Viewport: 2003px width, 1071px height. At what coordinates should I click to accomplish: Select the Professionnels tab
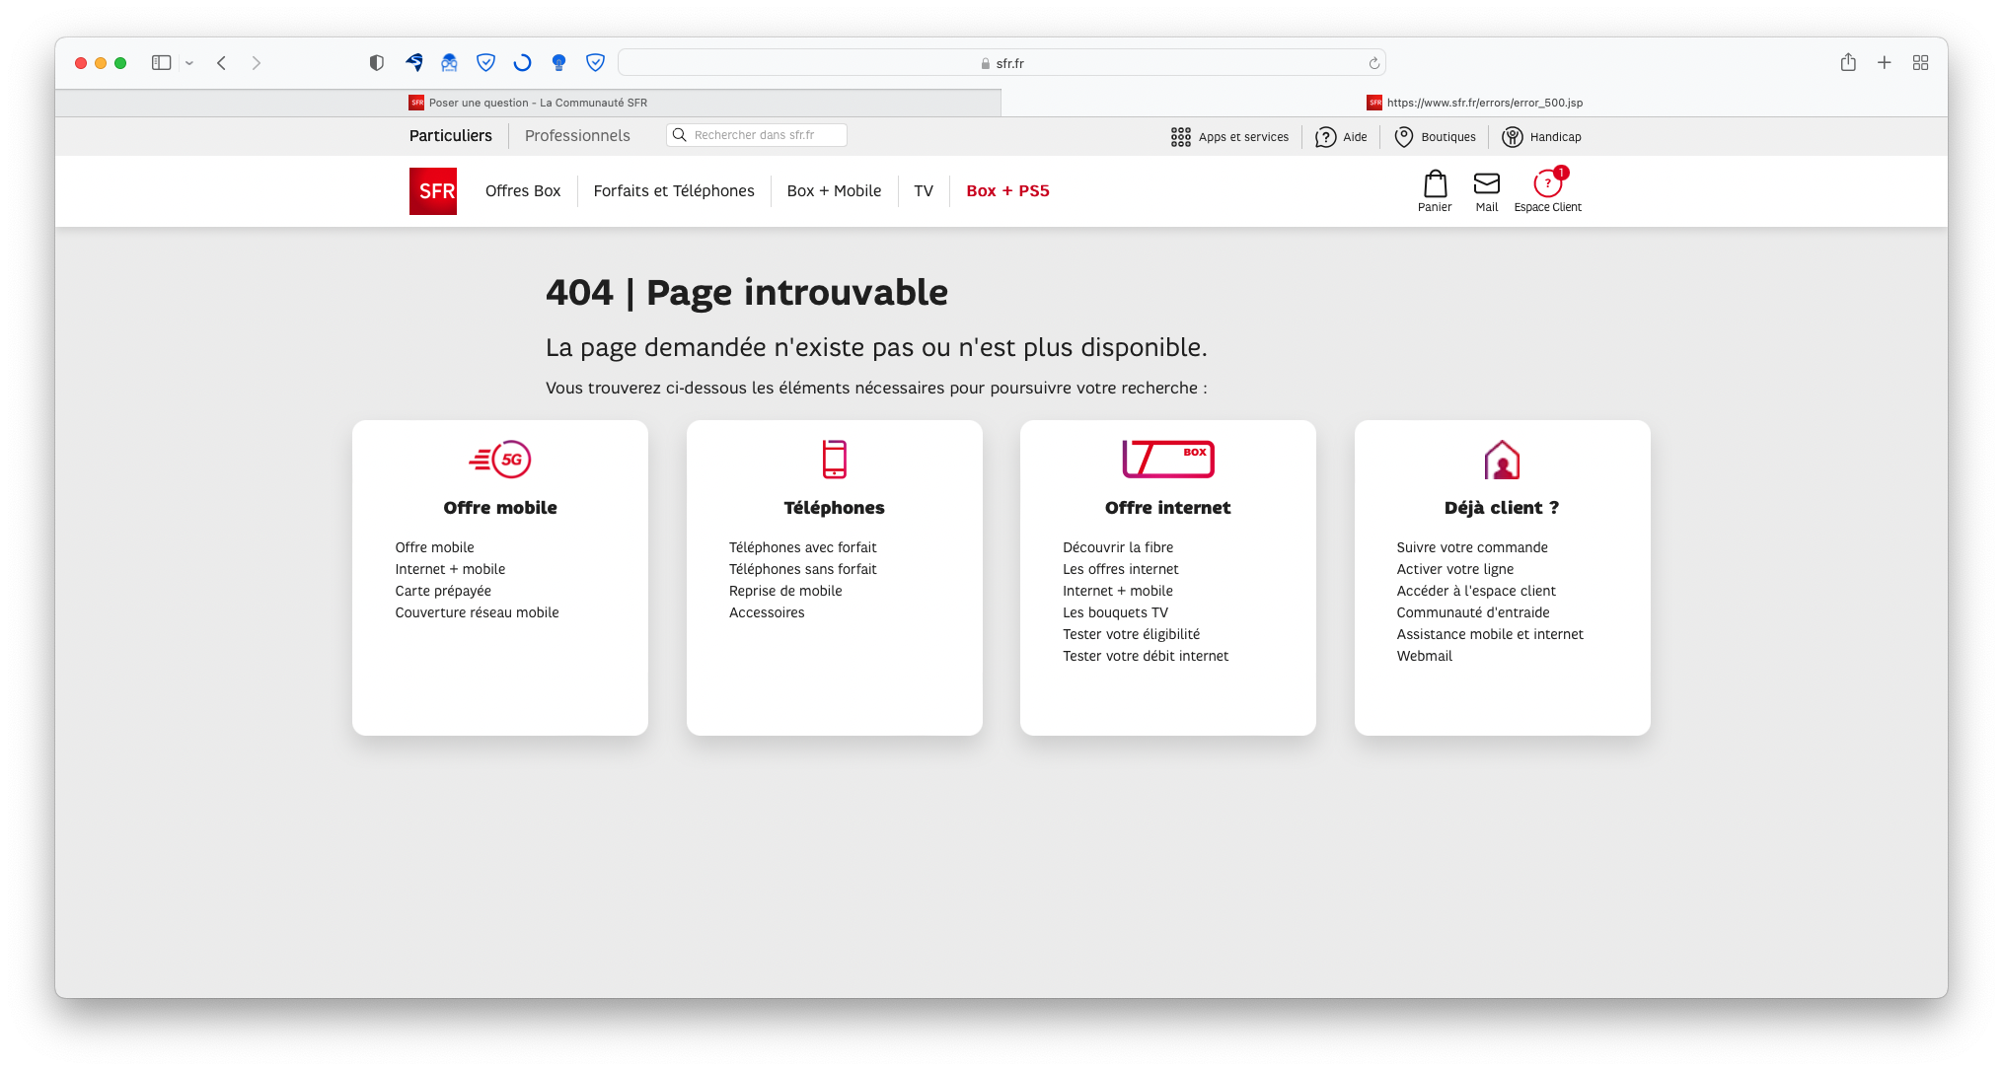tap(577, 135)
